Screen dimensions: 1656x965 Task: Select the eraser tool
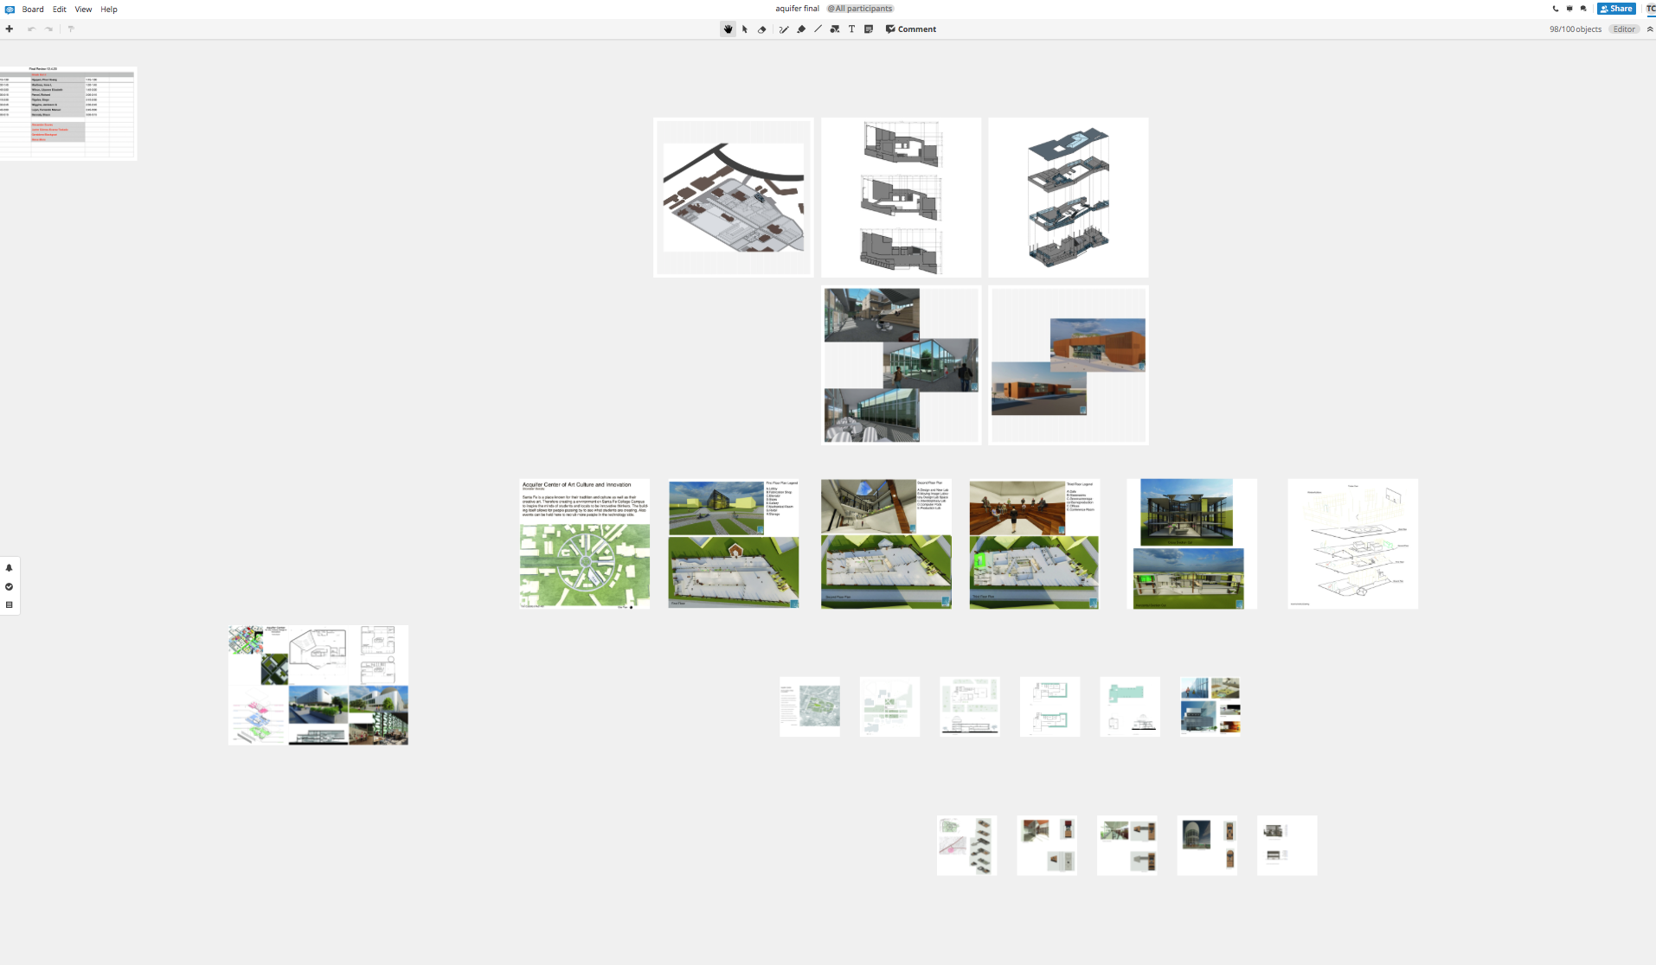click(x=762, y=29)
